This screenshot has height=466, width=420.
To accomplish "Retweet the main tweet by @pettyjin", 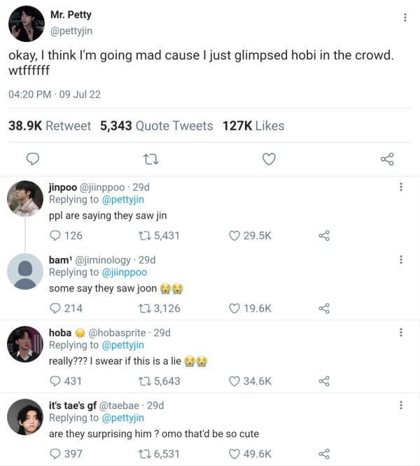I will tap(150, 159).
